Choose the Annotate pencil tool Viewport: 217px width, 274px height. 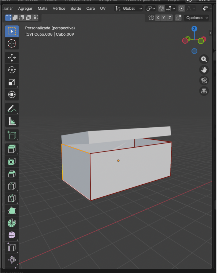tap(12, 109)
